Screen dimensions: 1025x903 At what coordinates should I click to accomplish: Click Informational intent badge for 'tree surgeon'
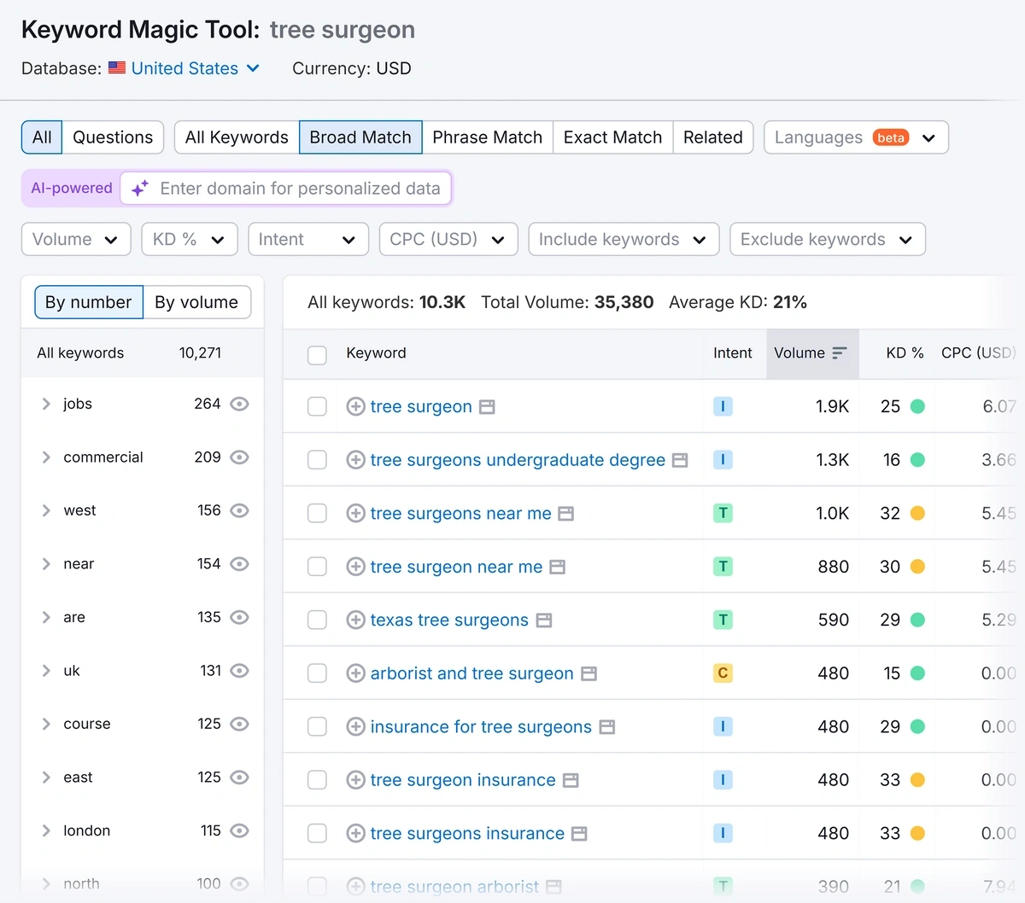723,407
